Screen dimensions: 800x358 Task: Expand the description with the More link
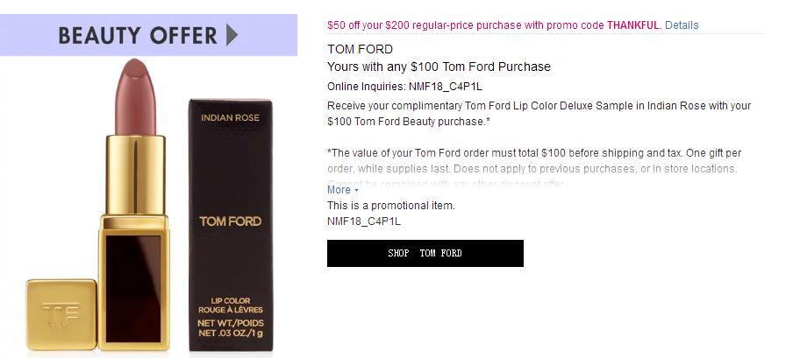[339, 190]
